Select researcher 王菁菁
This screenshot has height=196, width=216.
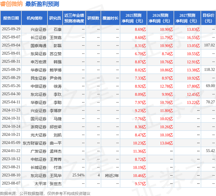56,159
